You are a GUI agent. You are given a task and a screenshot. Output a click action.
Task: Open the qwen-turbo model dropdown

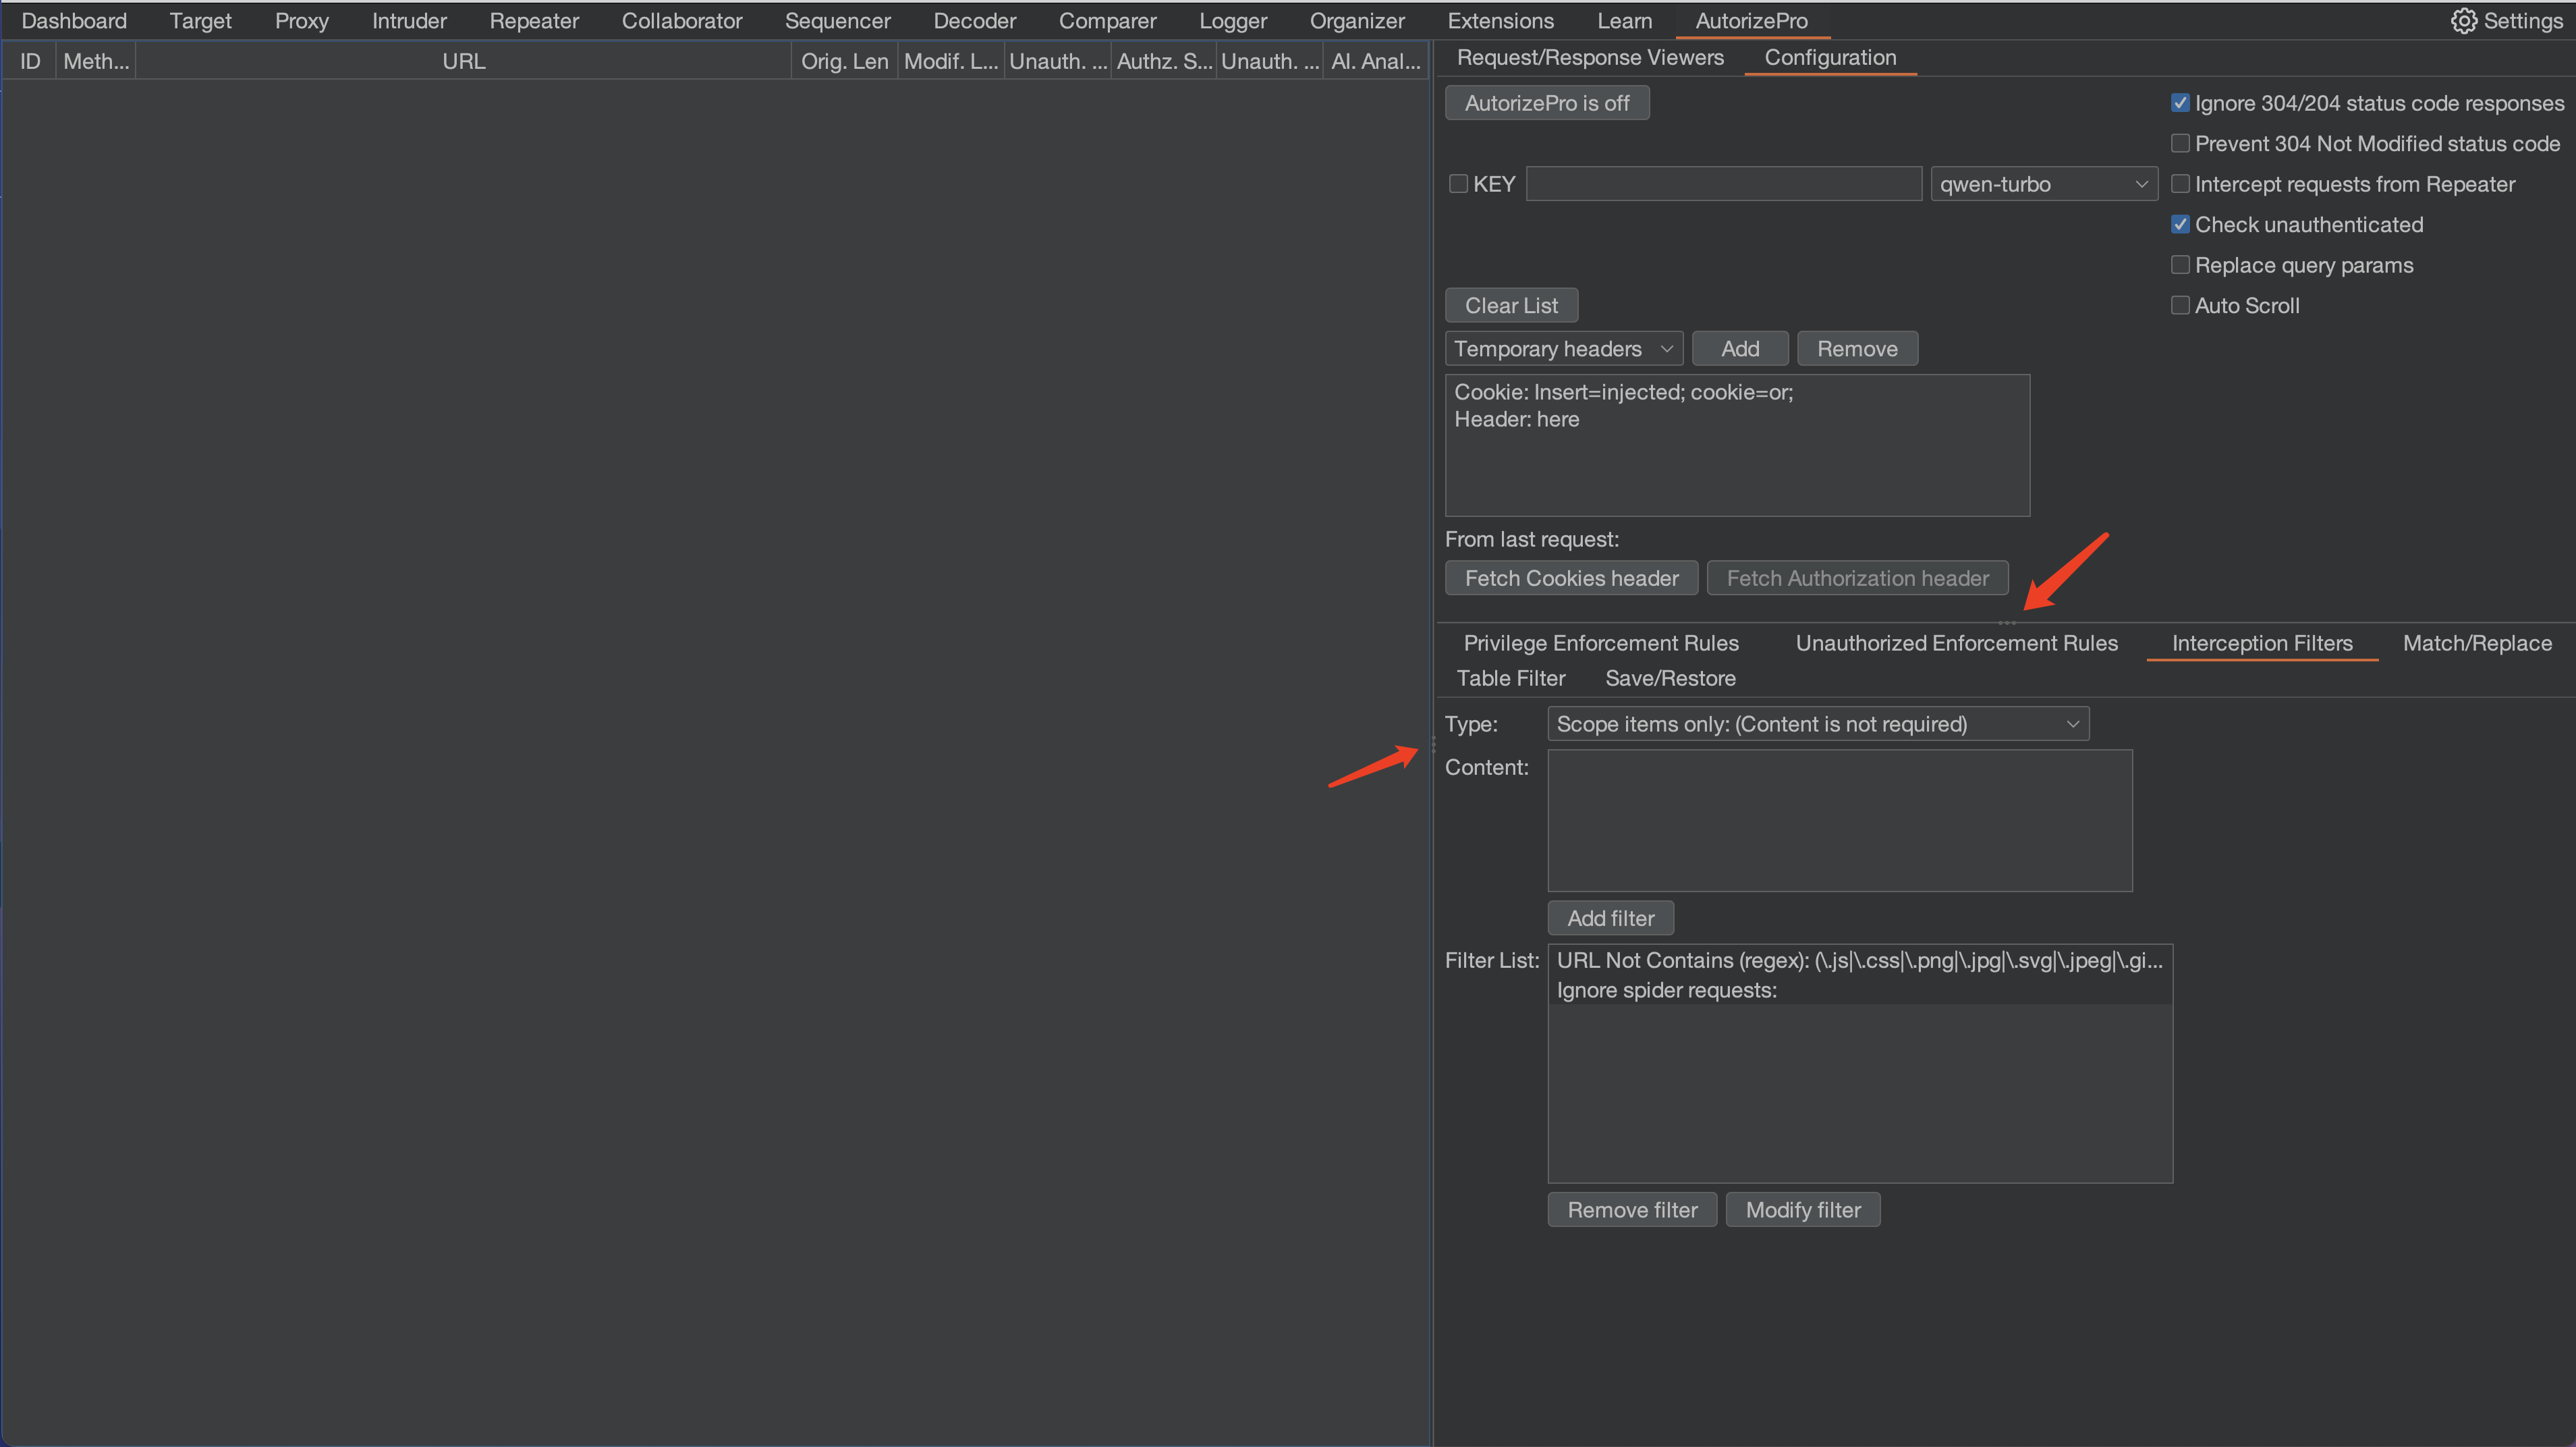click(x=2043, y=184)
